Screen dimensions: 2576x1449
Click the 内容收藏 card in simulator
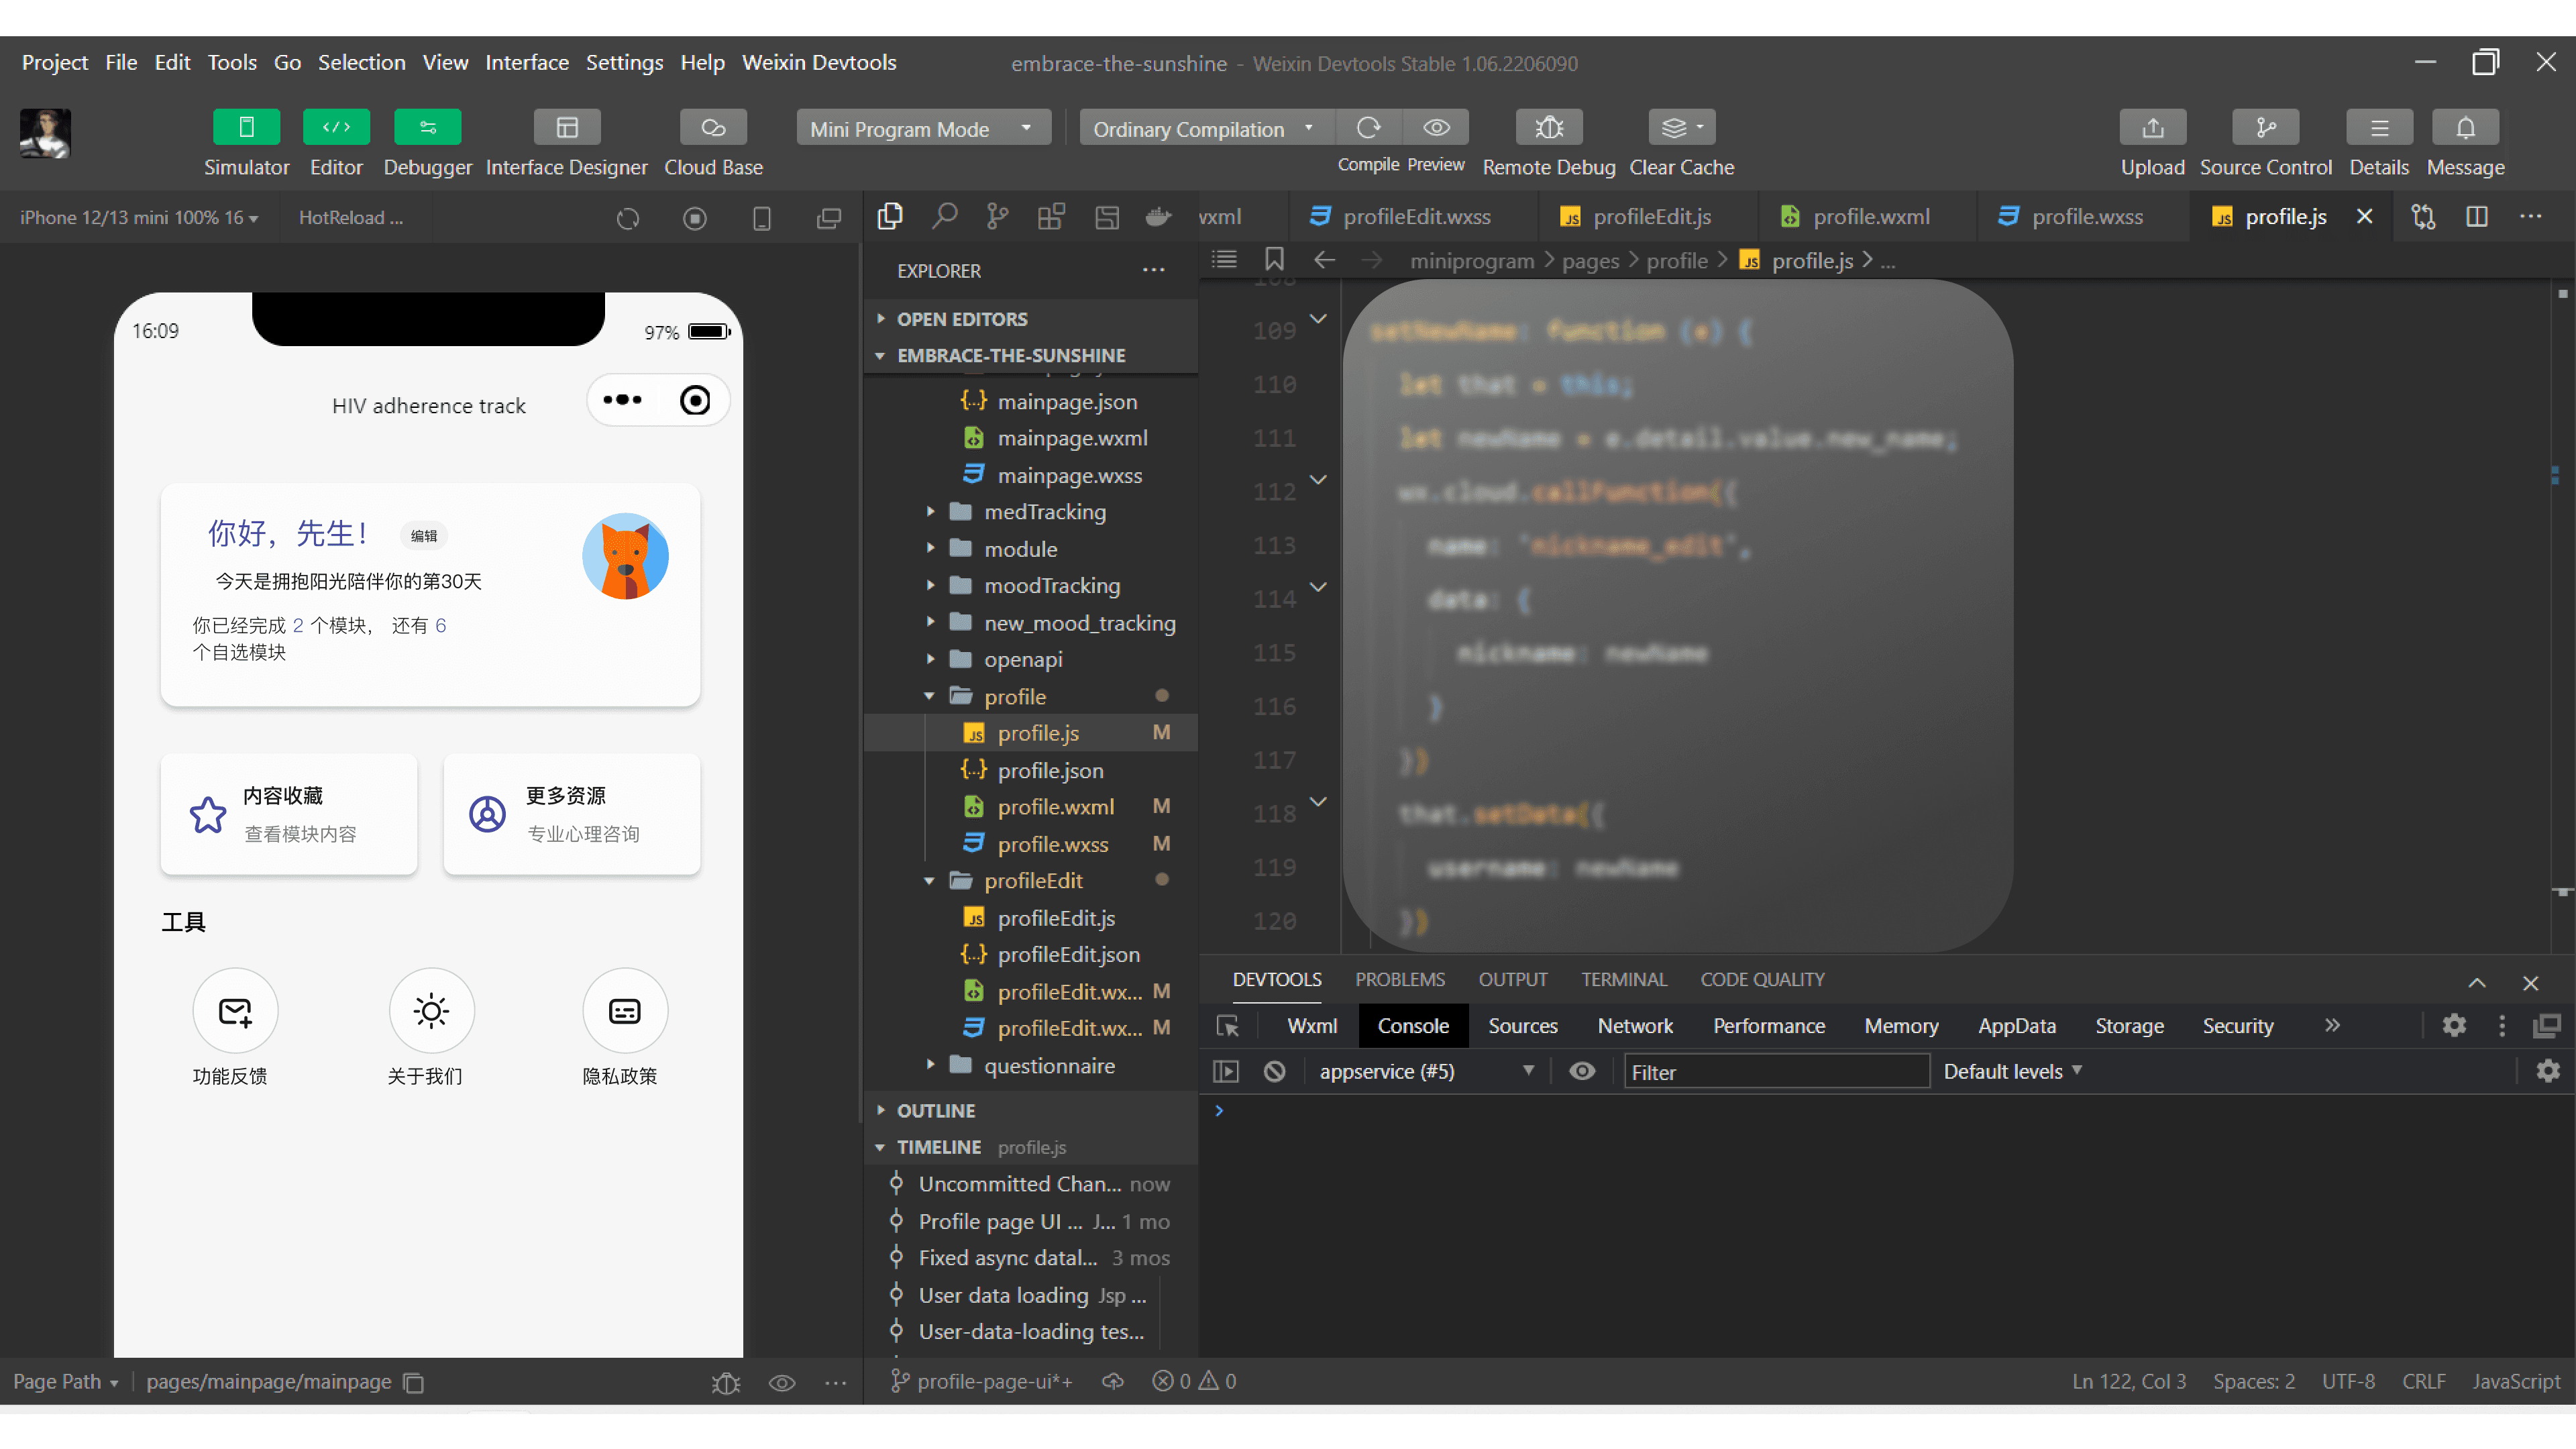tap(288, 813)
